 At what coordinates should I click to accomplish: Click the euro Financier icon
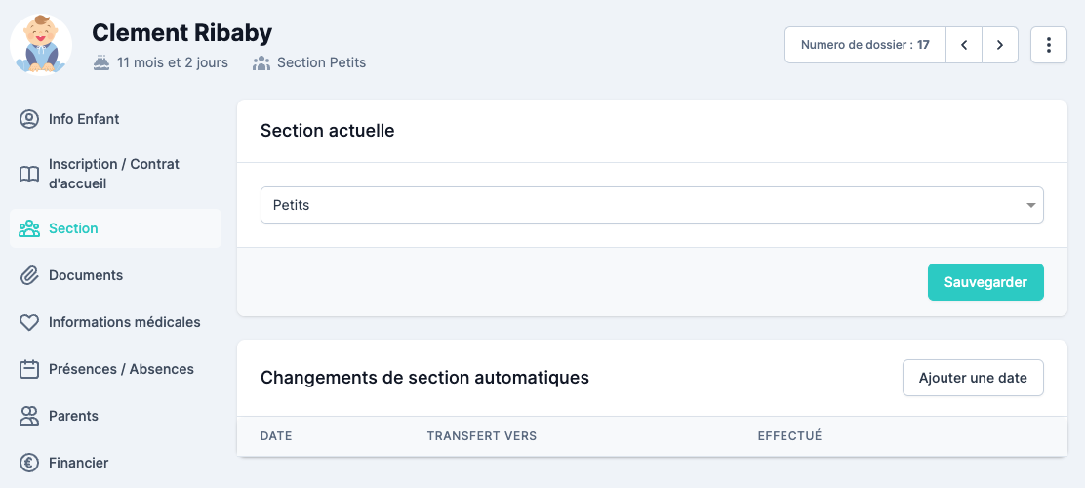[29, 463]
